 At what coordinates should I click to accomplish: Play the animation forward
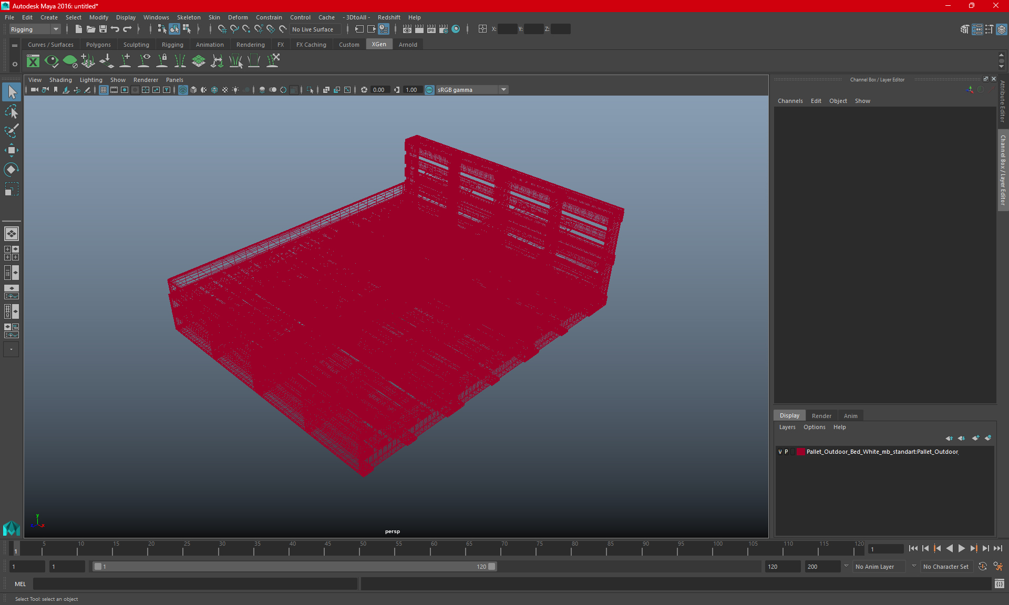[961, 548]
